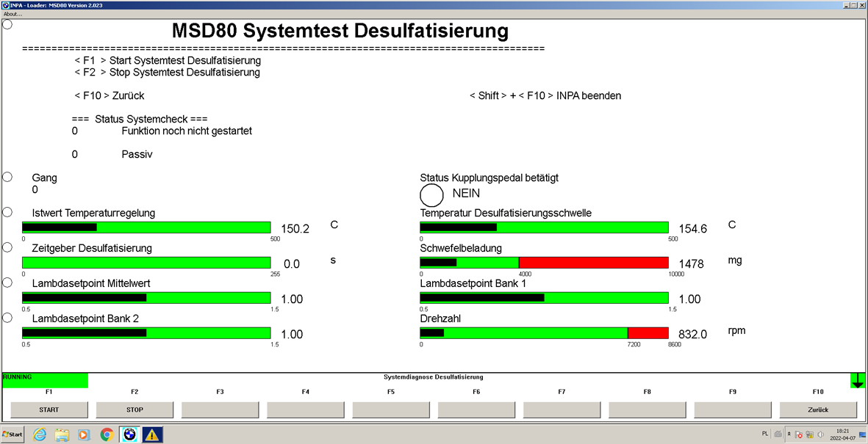Click the Temperatur Desulfatisierungsschwelle bar gauge

point(544,228)
